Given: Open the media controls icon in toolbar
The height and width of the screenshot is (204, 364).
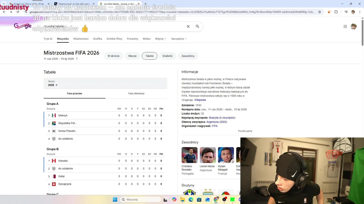Looking at the screenshot, I should point(346,12).
